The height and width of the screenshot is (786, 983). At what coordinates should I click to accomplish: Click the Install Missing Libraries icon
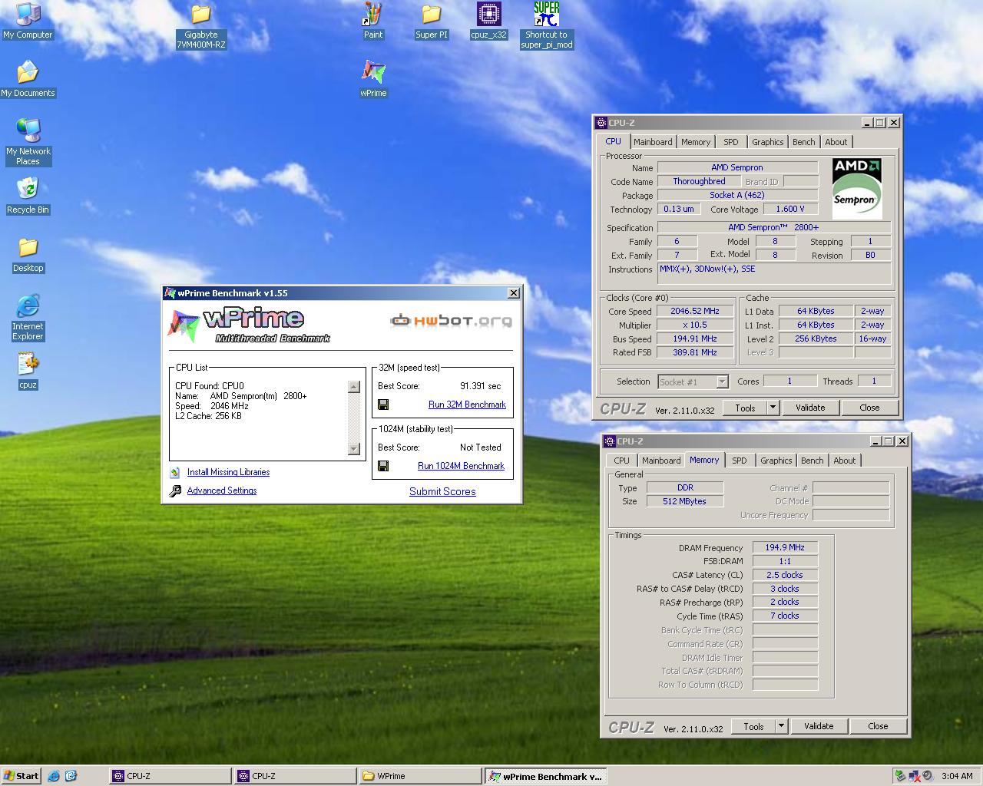(174, 472)
